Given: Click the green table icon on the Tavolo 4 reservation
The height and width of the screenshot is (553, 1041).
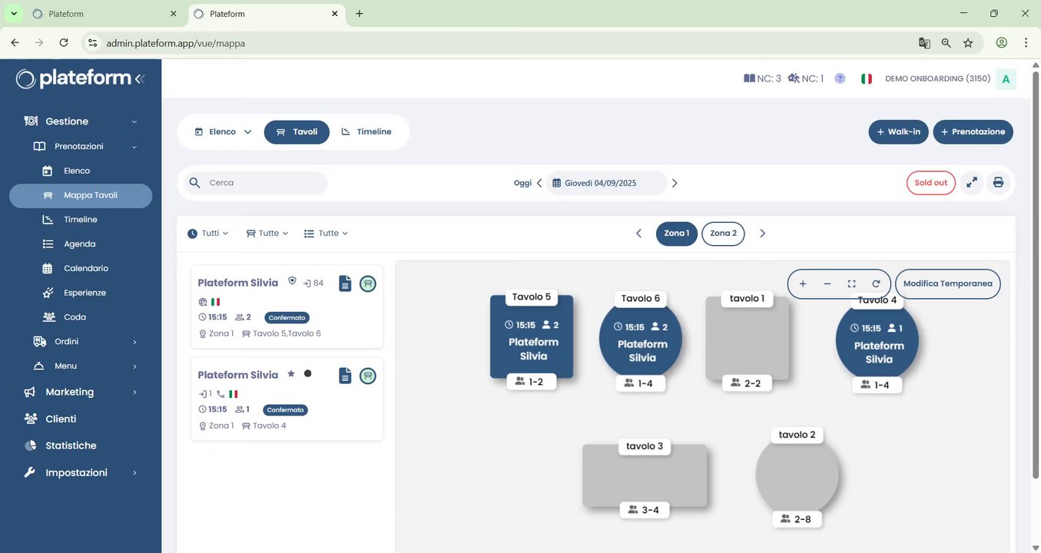Looking at the screenshot, I should (x=368, y=376).
